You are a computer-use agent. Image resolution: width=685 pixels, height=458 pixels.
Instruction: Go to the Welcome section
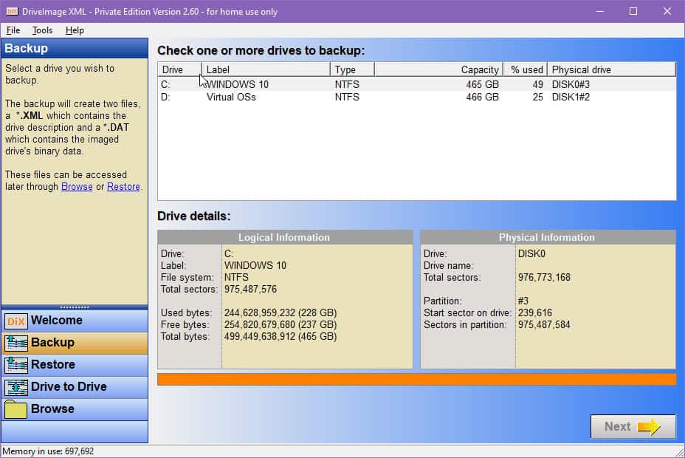tap(56, 321)
